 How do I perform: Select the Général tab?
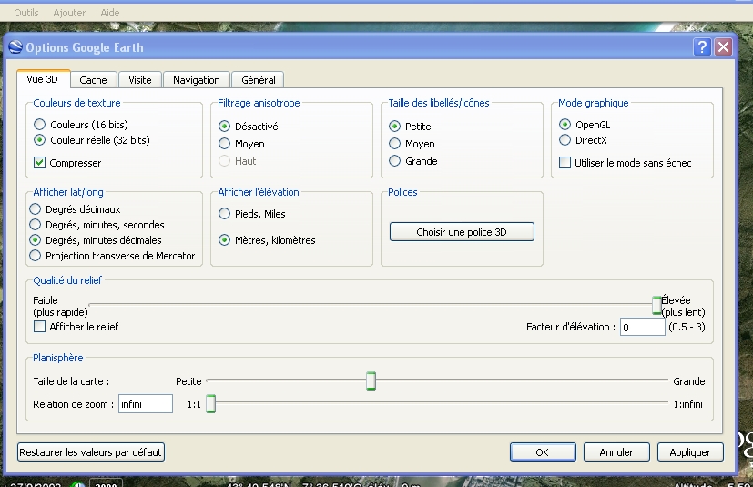259,80
